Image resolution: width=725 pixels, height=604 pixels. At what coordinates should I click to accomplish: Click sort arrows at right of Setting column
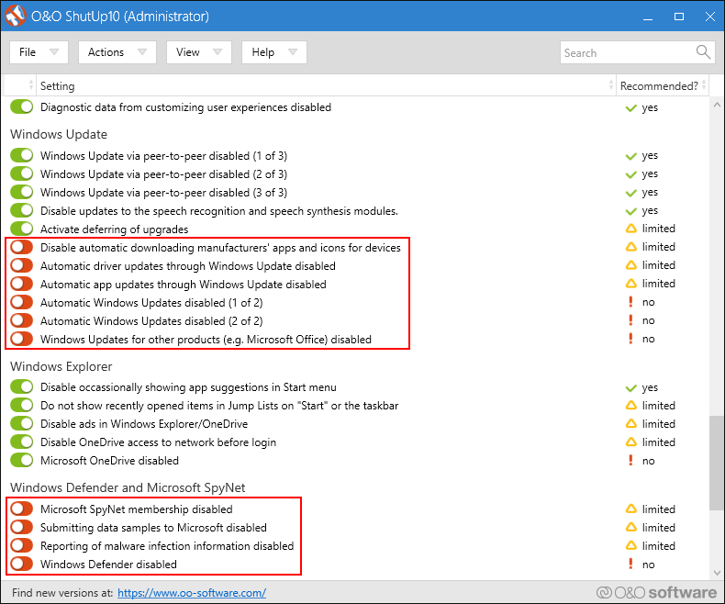[611, 85]
